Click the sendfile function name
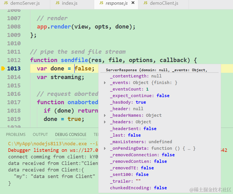The image size is (233, 194). click(x=75, y=60)
